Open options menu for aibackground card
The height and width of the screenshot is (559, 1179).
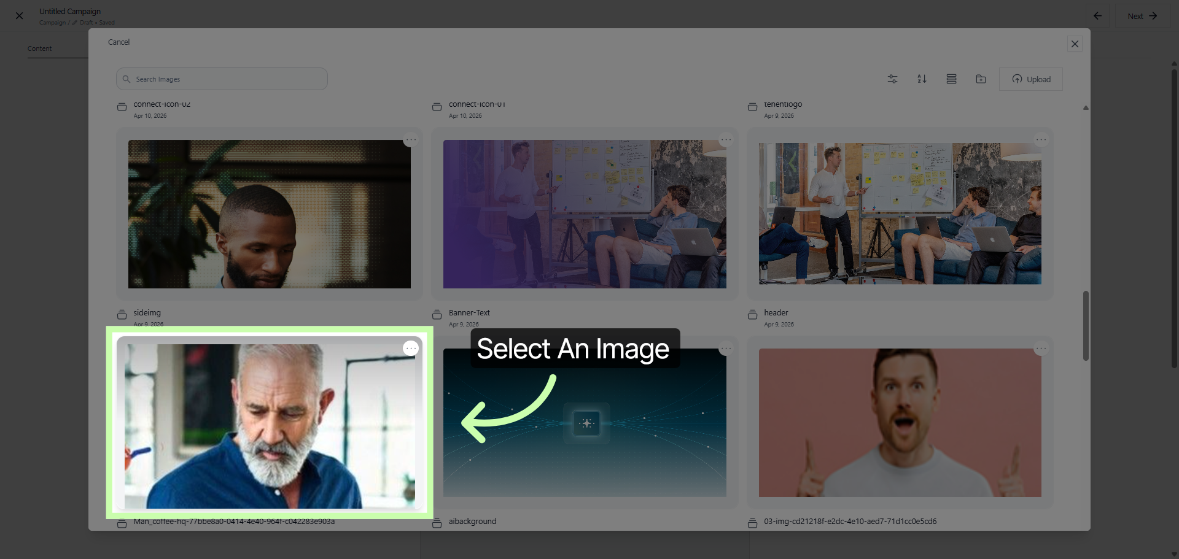coord(726,349)
